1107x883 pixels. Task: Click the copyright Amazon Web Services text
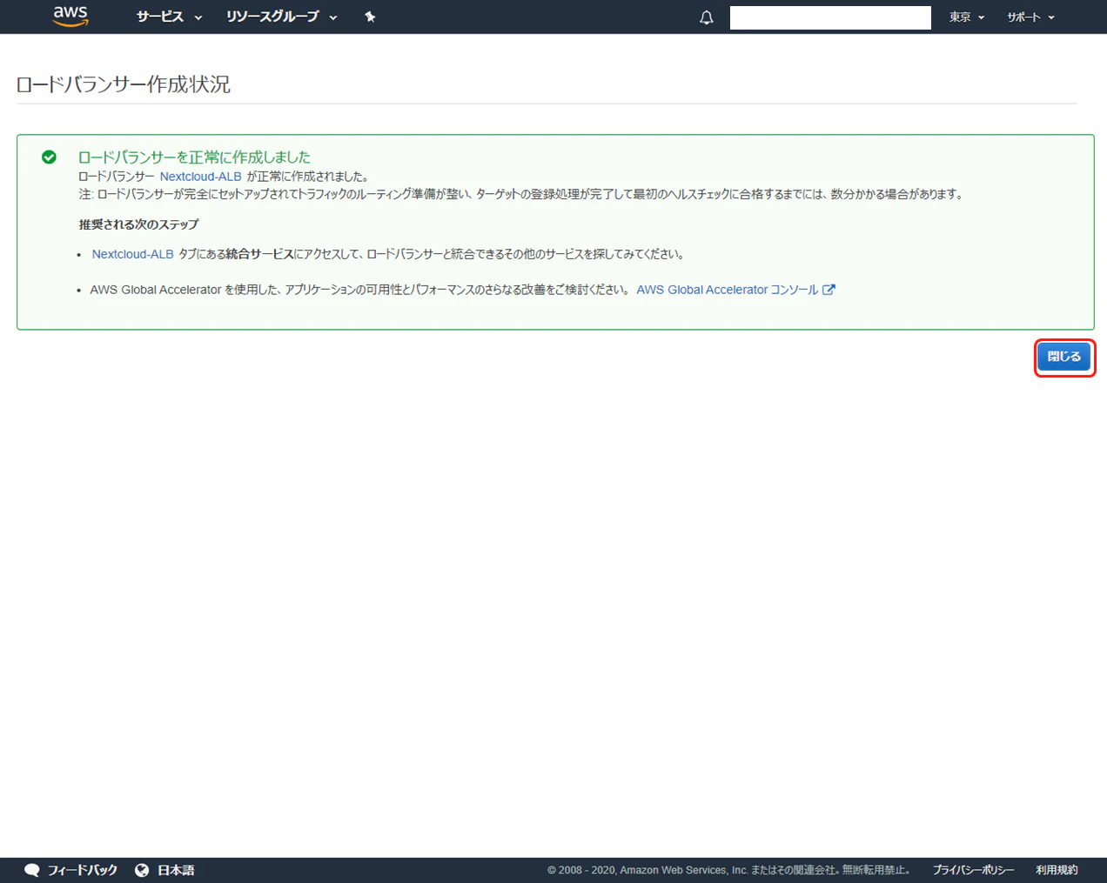(x=728, y=870)
